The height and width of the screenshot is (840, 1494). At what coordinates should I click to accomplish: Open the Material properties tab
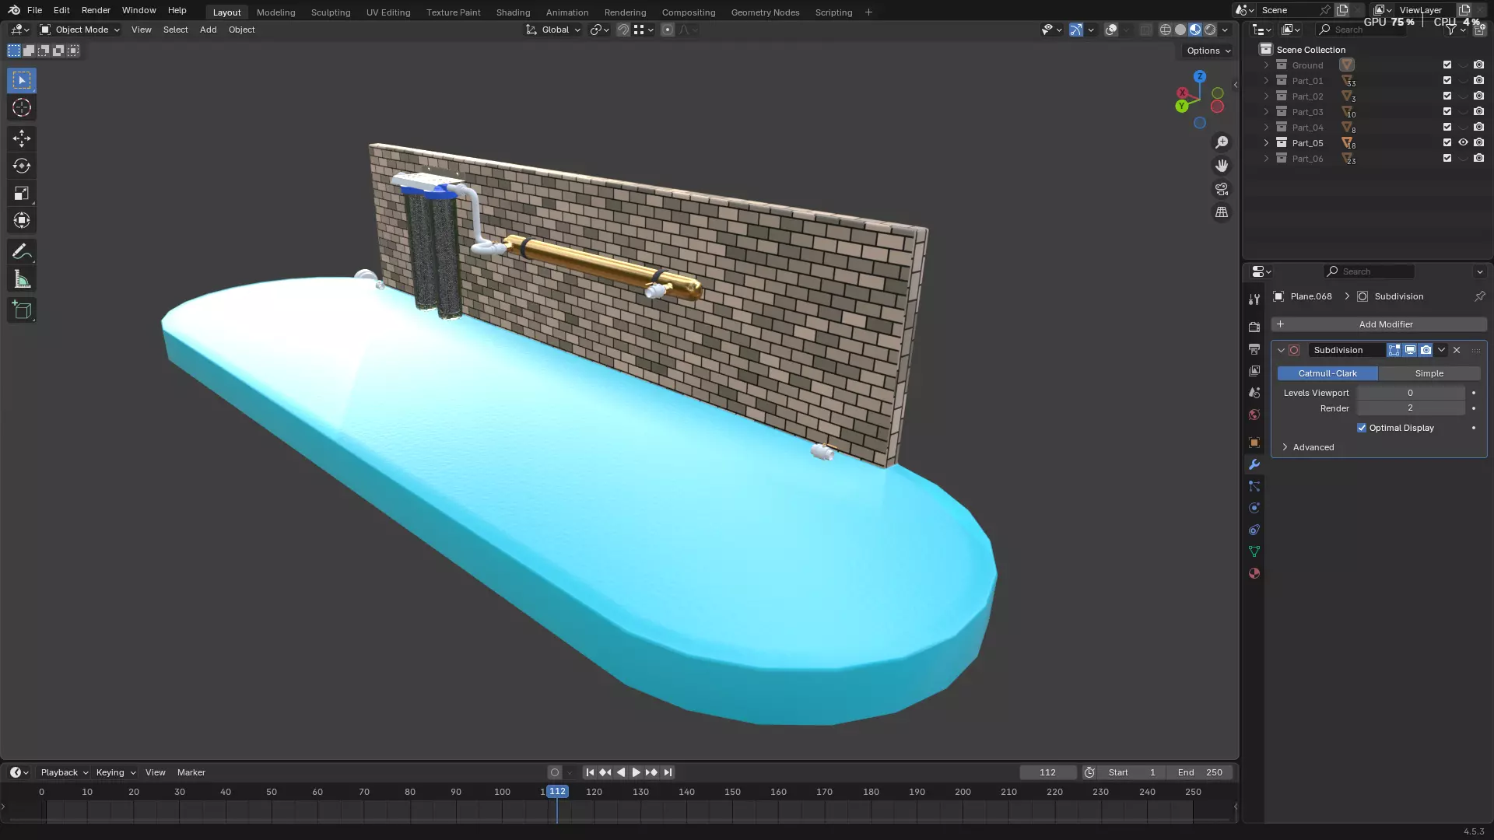point(1254,573)
